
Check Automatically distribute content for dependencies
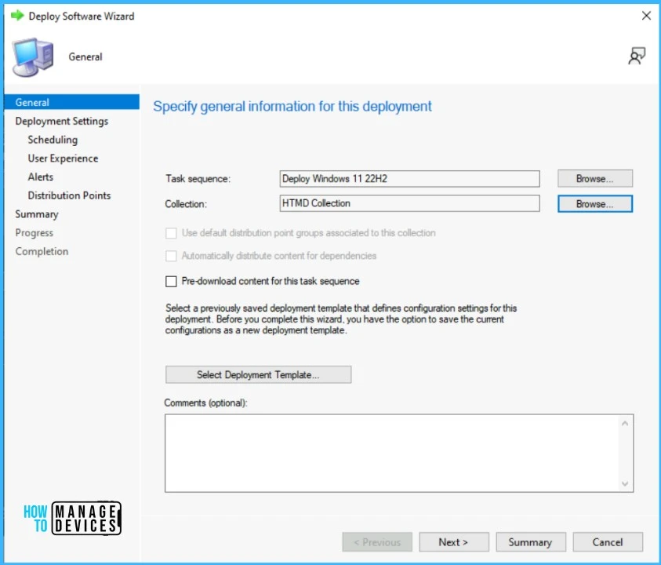[x=171, y=256]
